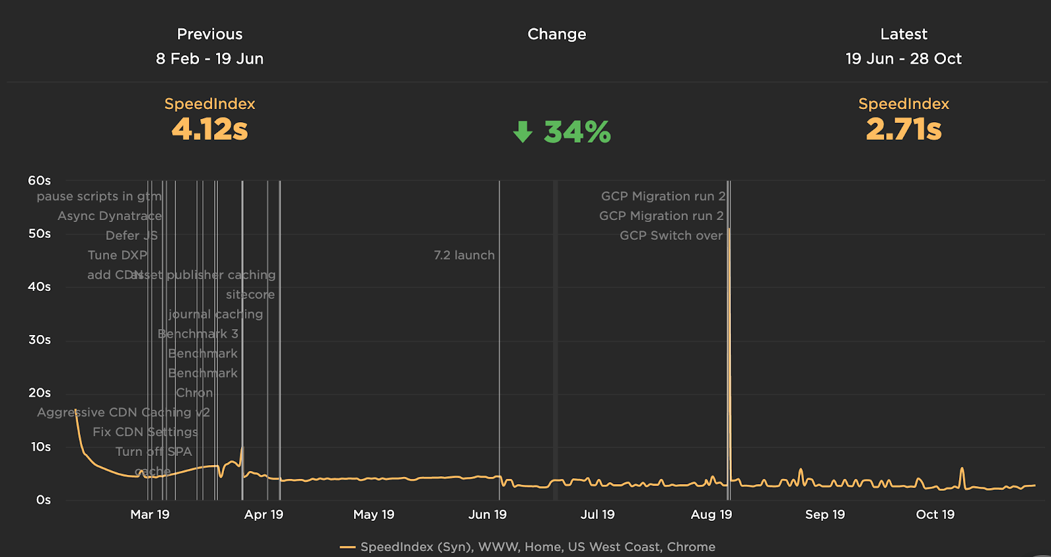This screenshot has width=1051, height=557.
Task: Select the GCP Switch over annotation
Action: (671, 236)
